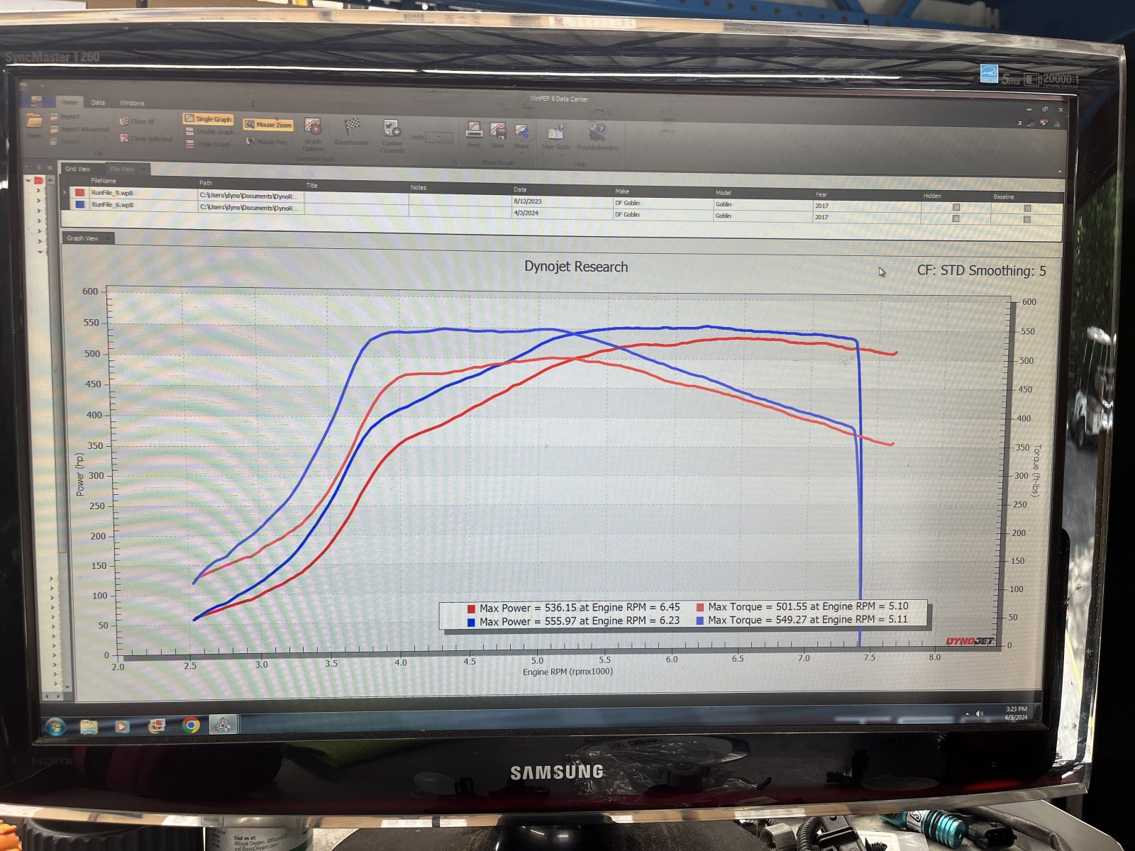Print the dyno graph
Screen dimensions: 1135x851
click(474, 135)
